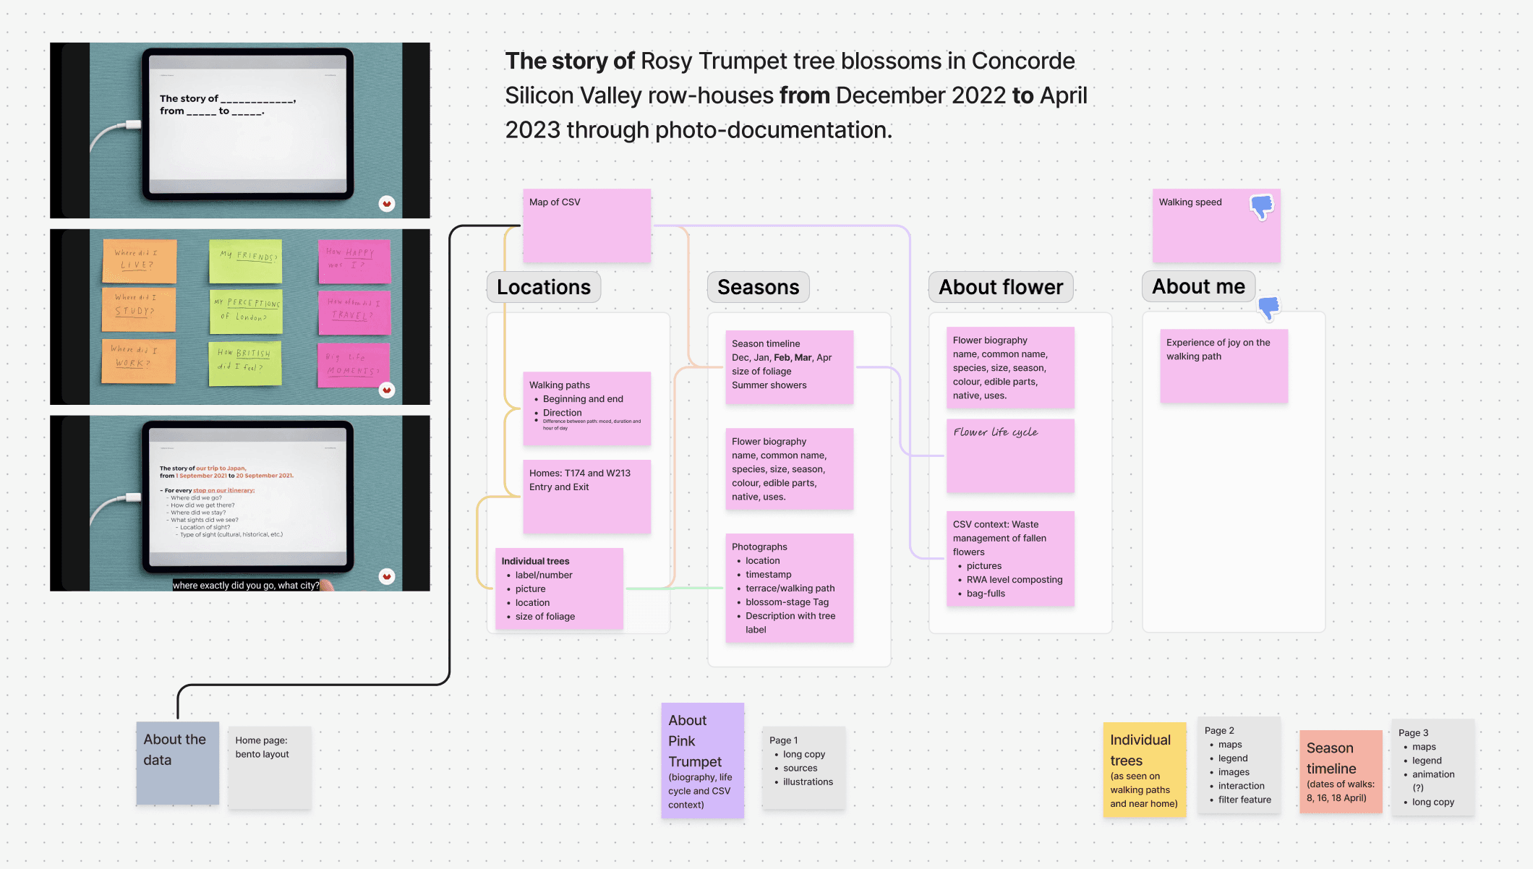Select the About flower section label

tap(1000, 287)
